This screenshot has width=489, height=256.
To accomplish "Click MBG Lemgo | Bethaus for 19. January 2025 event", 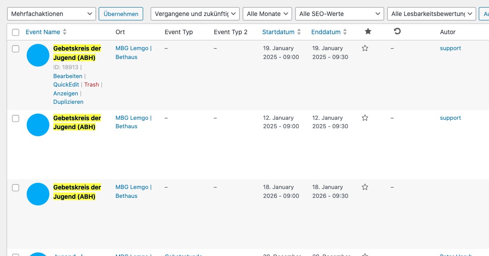I will (133, 53).
